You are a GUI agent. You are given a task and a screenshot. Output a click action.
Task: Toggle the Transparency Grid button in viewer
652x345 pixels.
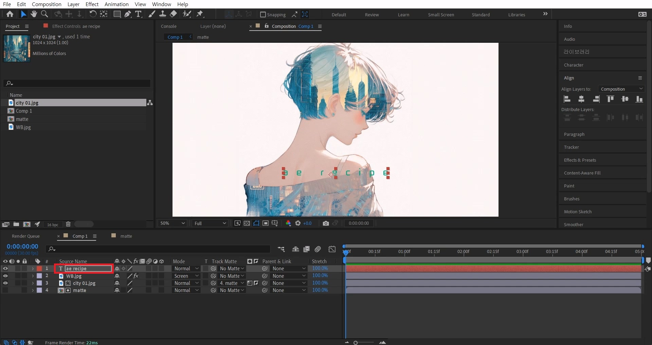pyautogui.click(x=247, y=223)
